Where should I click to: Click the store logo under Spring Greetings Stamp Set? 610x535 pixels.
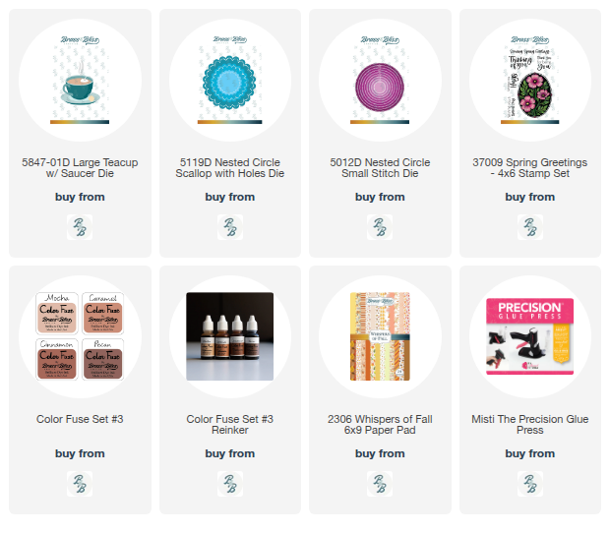click(x=530, y=227)
